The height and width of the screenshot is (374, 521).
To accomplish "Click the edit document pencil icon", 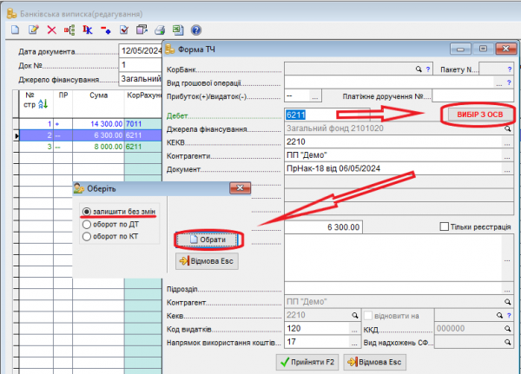I will pyautogui.click(x=34, y=30).
